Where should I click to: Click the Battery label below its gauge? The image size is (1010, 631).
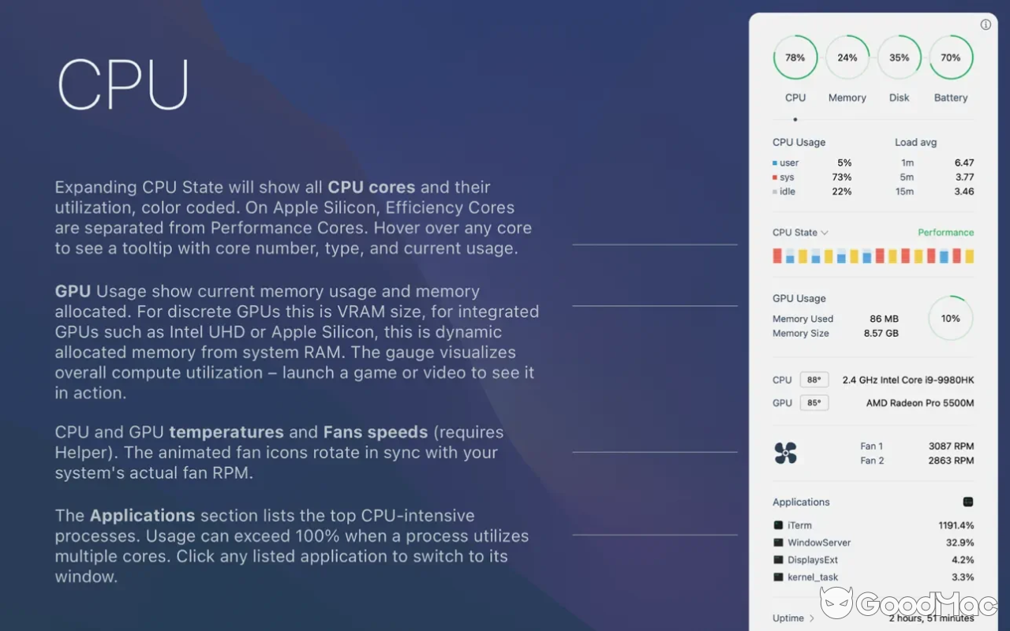tap(951, 97)
